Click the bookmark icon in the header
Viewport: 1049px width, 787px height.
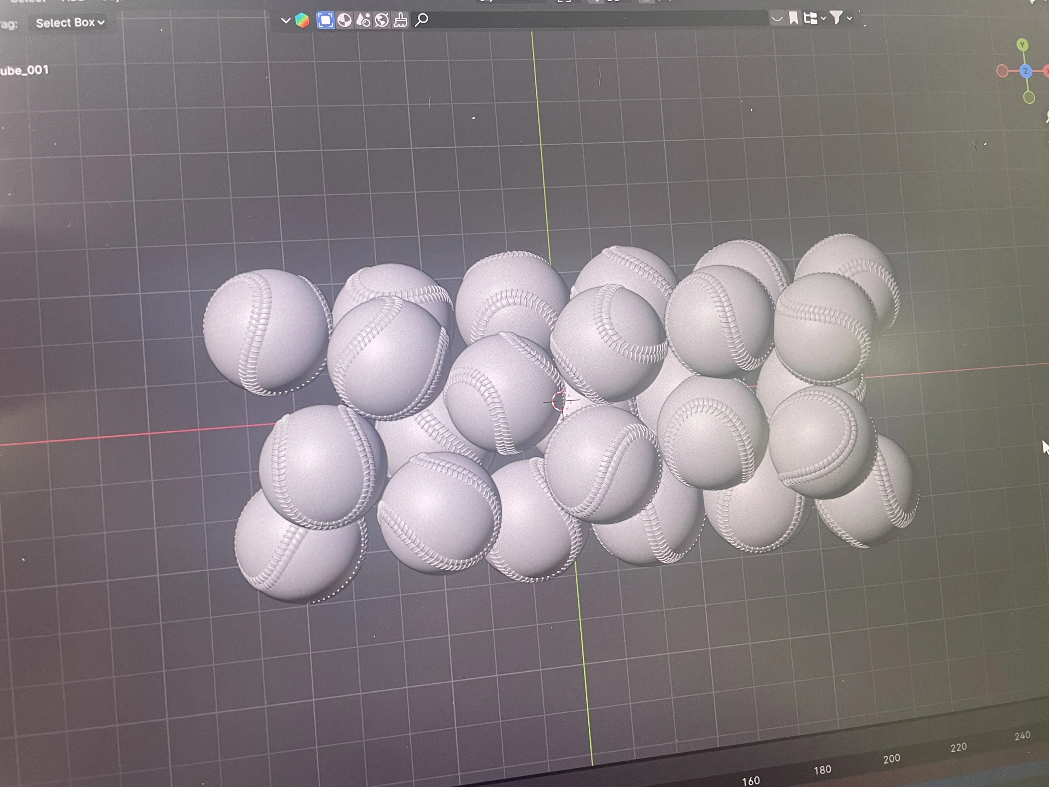[793, 18]
